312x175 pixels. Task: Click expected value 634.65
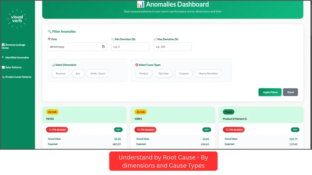(205, 144)
